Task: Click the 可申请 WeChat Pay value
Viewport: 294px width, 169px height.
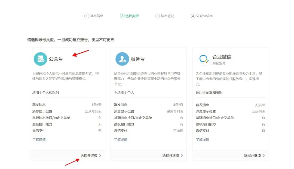Action: pos(178,131)
